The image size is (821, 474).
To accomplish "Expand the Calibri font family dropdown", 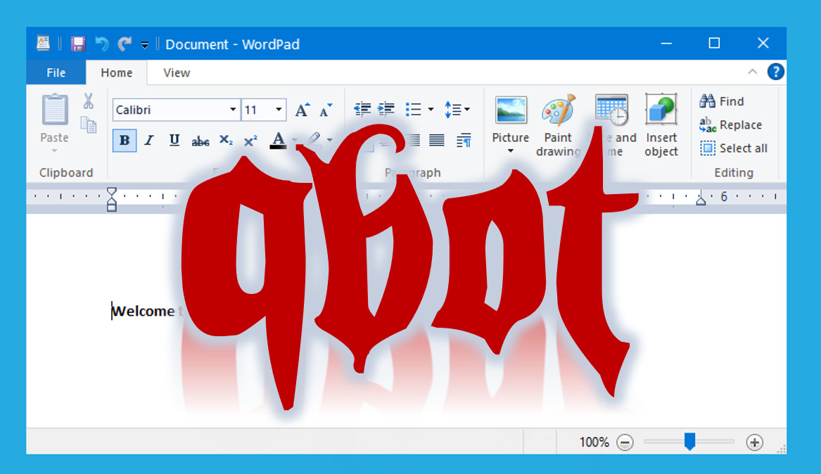I will [233, 110].
